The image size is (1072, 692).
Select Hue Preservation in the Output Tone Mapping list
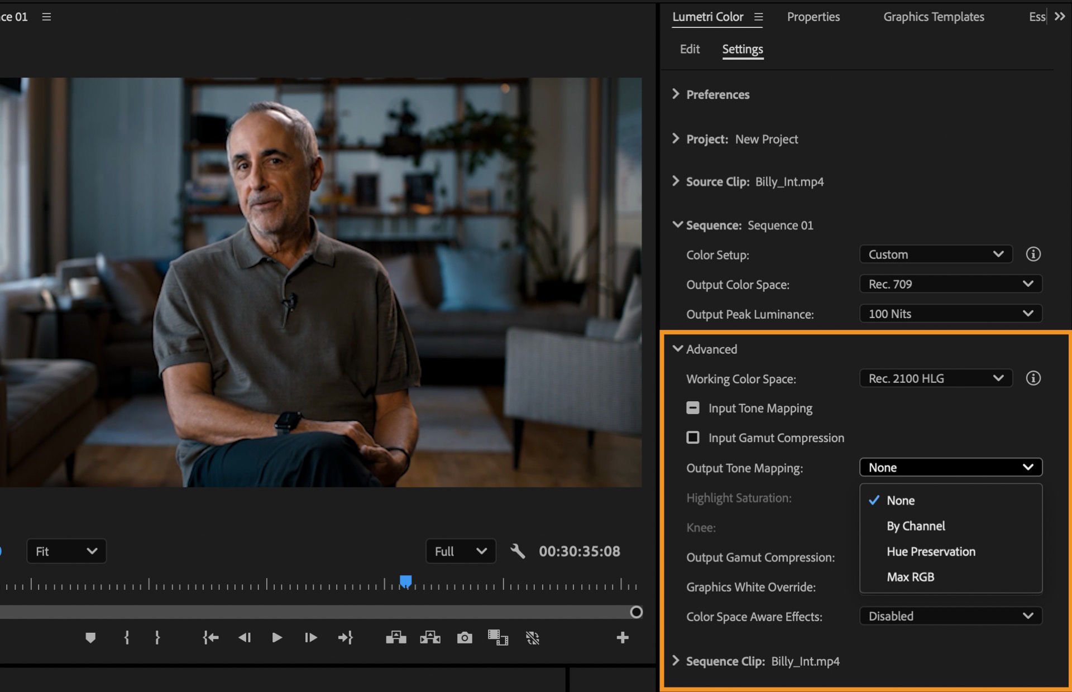click(x=931, y=551)
